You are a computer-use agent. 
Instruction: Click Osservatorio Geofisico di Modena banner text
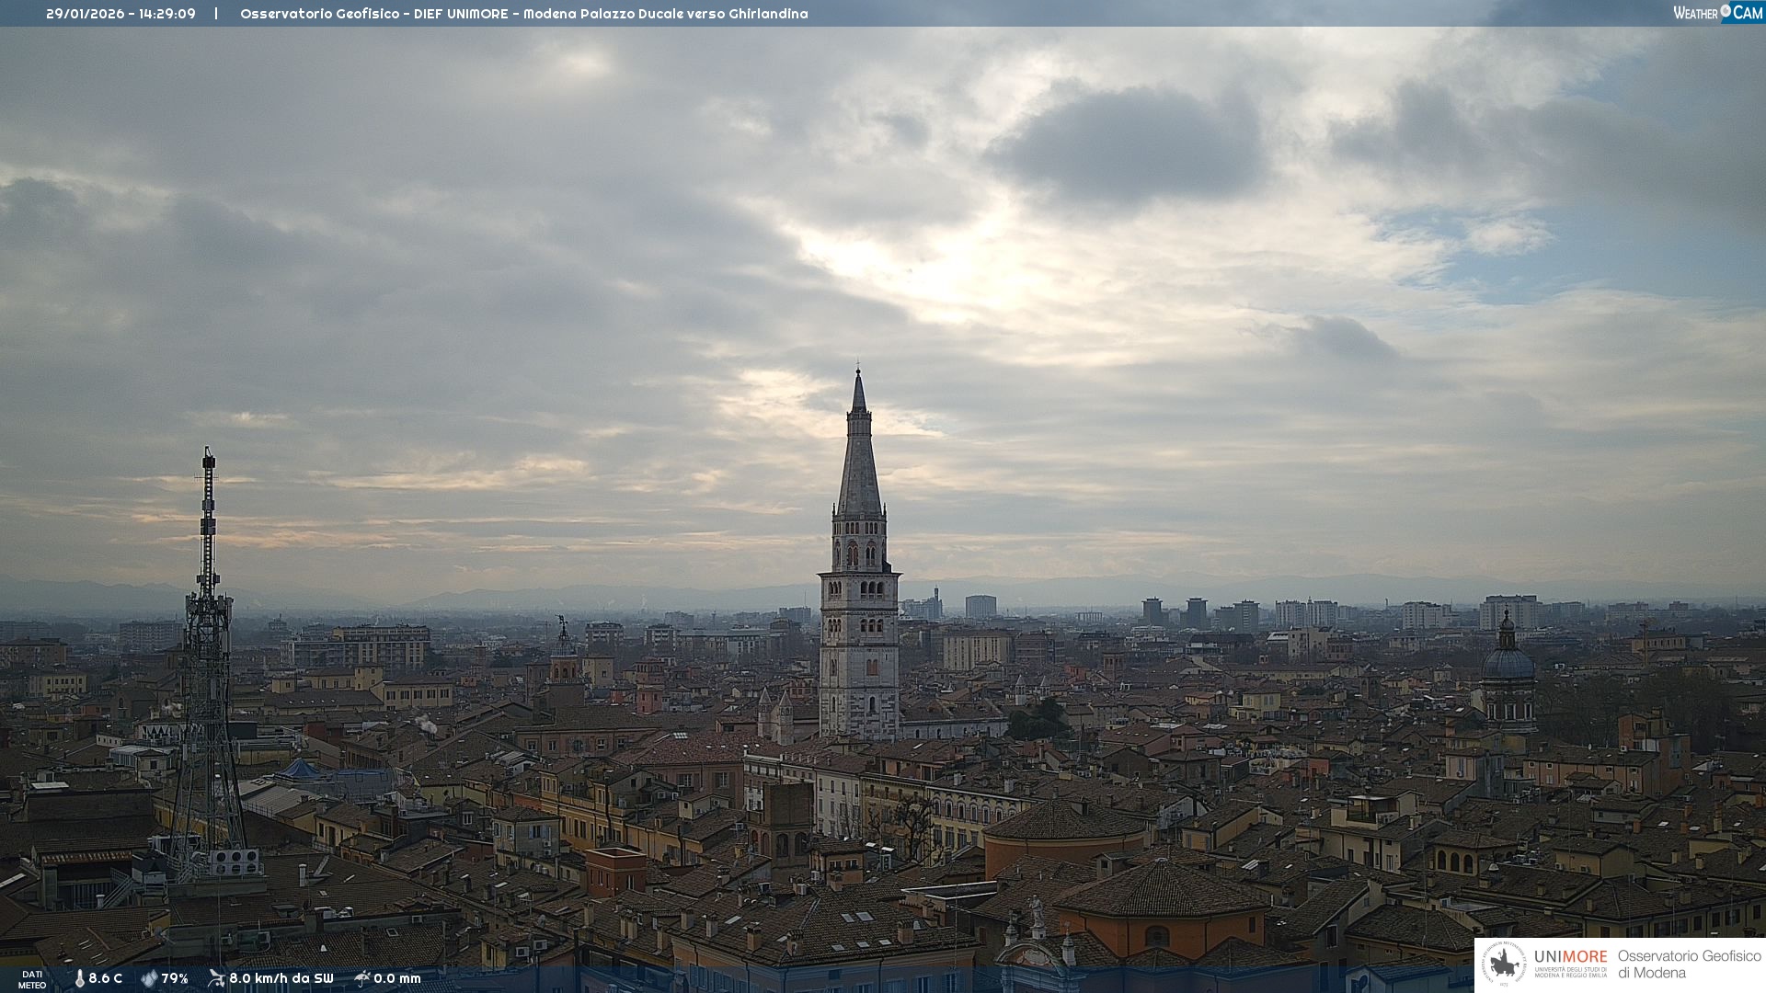[x=1689, y=964]
